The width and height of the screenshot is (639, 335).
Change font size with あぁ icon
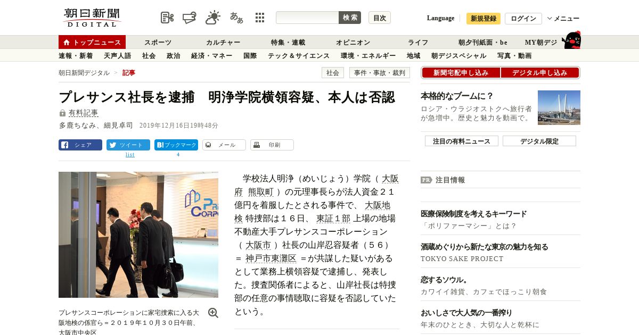[236, 18]
